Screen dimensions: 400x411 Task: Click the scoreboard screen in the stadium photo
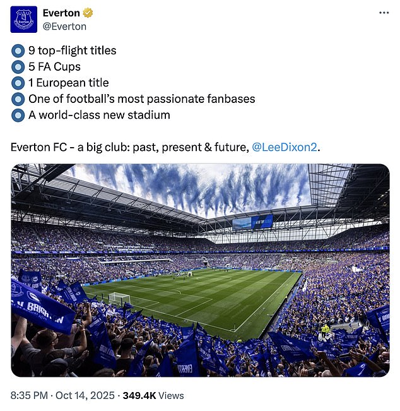click(252, 222)
